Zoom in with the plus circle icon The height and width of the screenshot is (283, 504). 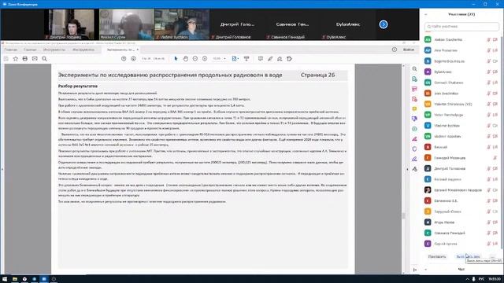coord(205,59)
